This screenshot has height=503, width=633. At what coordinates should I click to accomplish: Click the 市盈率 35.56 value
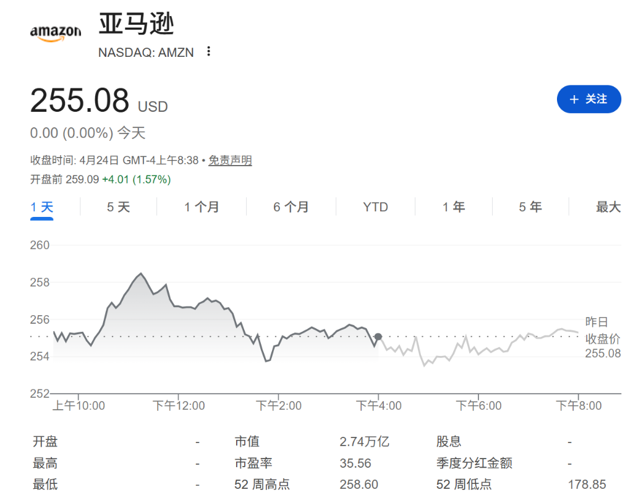point(355,463)
